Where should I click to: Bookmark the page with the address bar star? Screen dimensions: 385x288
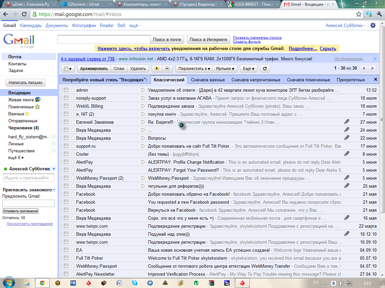pos(359,14)
